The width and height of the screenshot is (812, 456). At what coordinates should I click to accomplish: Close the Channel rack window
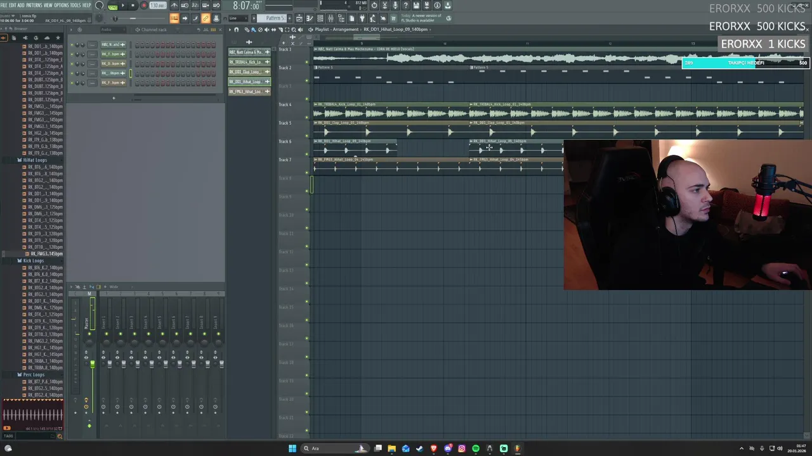coord(221,30)
